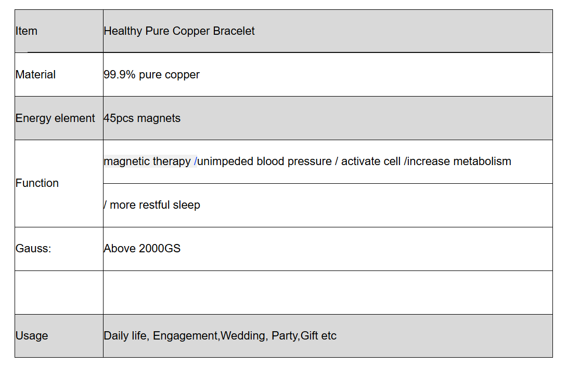The height and width of the screenshot is (366, 567).
Task: Click the word "Engagement" in Usage row
Action: tap(185, 336)
